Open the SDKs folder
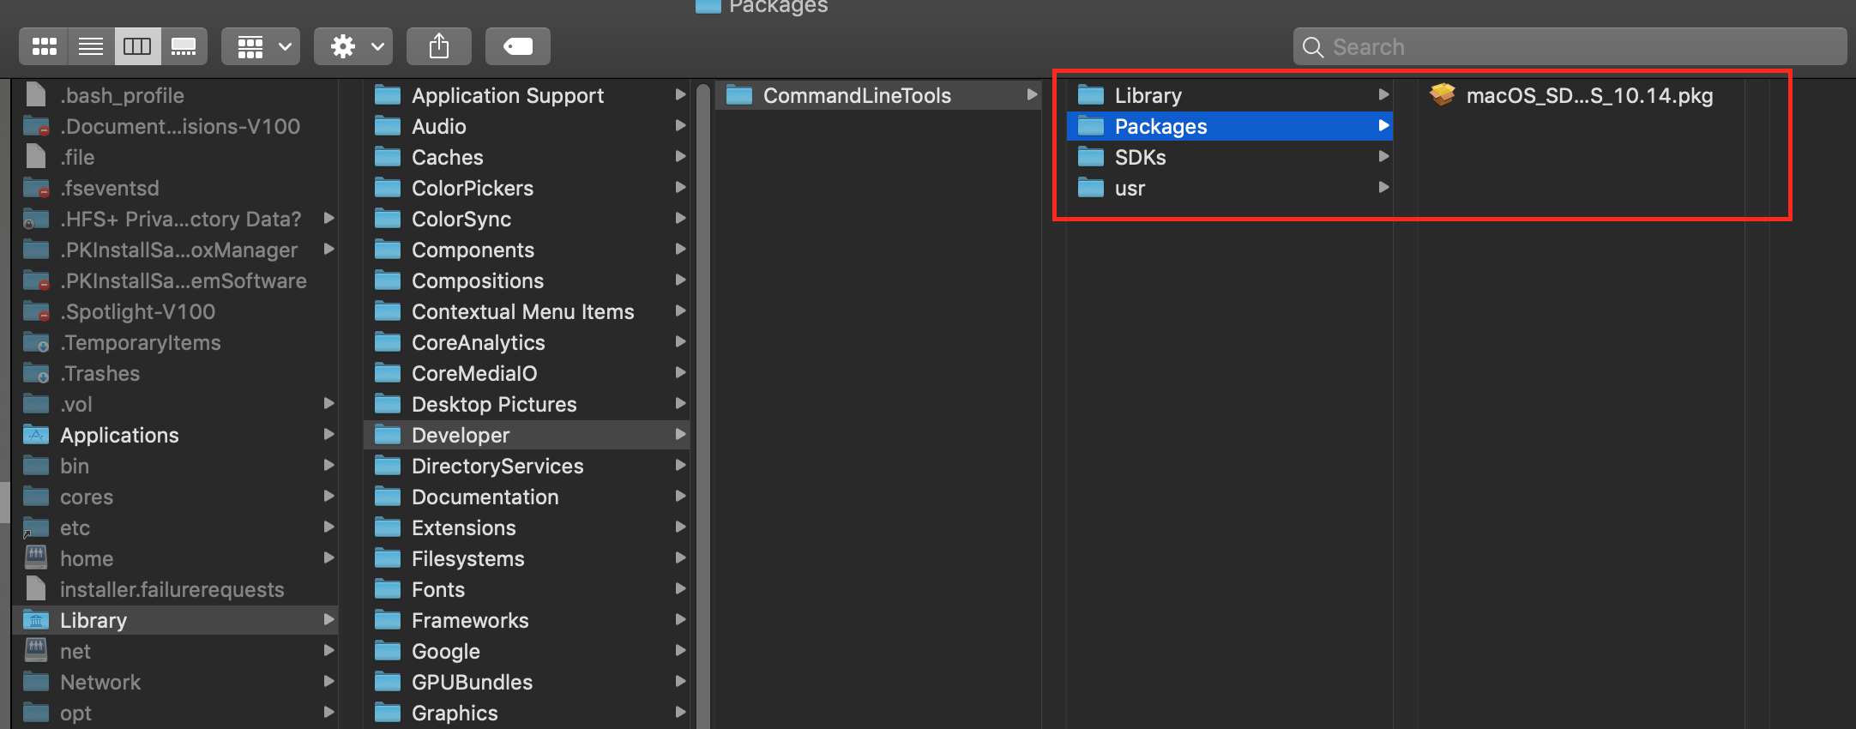This screenshot has height=729, width=1856. tap(1140, 157)
